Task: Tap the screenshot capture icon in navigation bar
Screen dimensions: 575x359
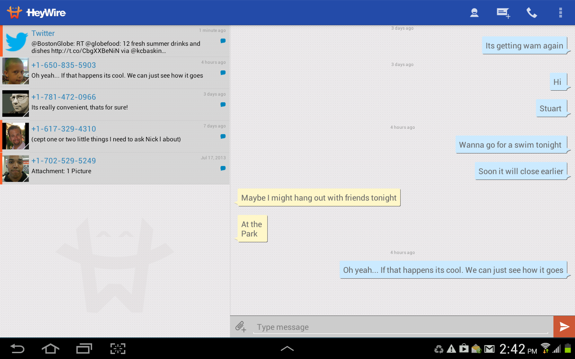Action: [x=118, y=349]
